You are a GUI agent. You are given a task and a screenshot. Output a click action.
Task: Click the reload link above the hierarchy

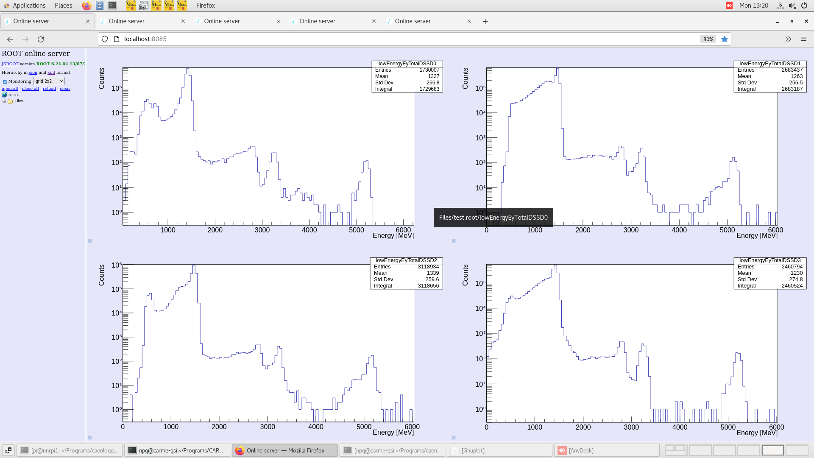point(49,89)
